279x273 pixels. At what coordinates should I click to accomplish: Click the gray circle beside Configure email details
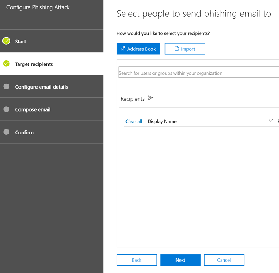6,87
